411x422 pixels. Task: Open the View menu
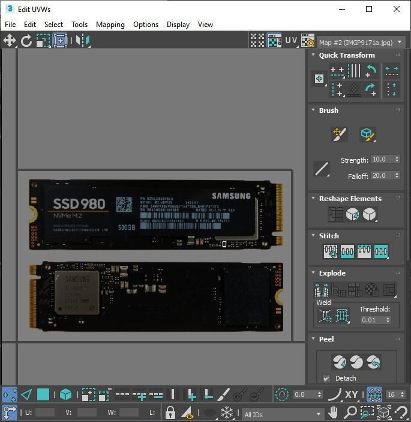coord(205,25)
